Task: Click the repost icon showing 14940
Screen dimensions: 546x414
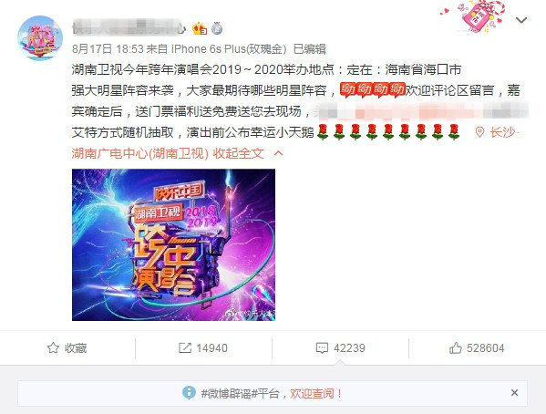Action: pyautogui.click(x=184, y=347)
